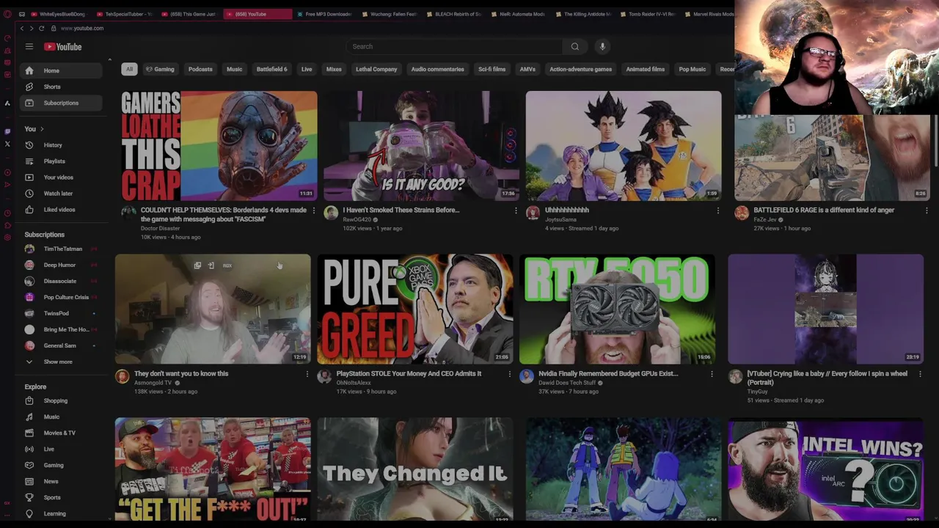The image size is (939, 528).
Task: Select the Battlefield 6 filter chip
Action: click(x=271, y=69)
